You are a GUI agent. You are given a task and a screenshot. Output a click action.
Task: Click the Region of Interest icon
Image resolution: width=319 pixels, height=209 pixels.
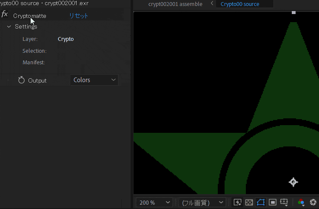pos(272,202)
